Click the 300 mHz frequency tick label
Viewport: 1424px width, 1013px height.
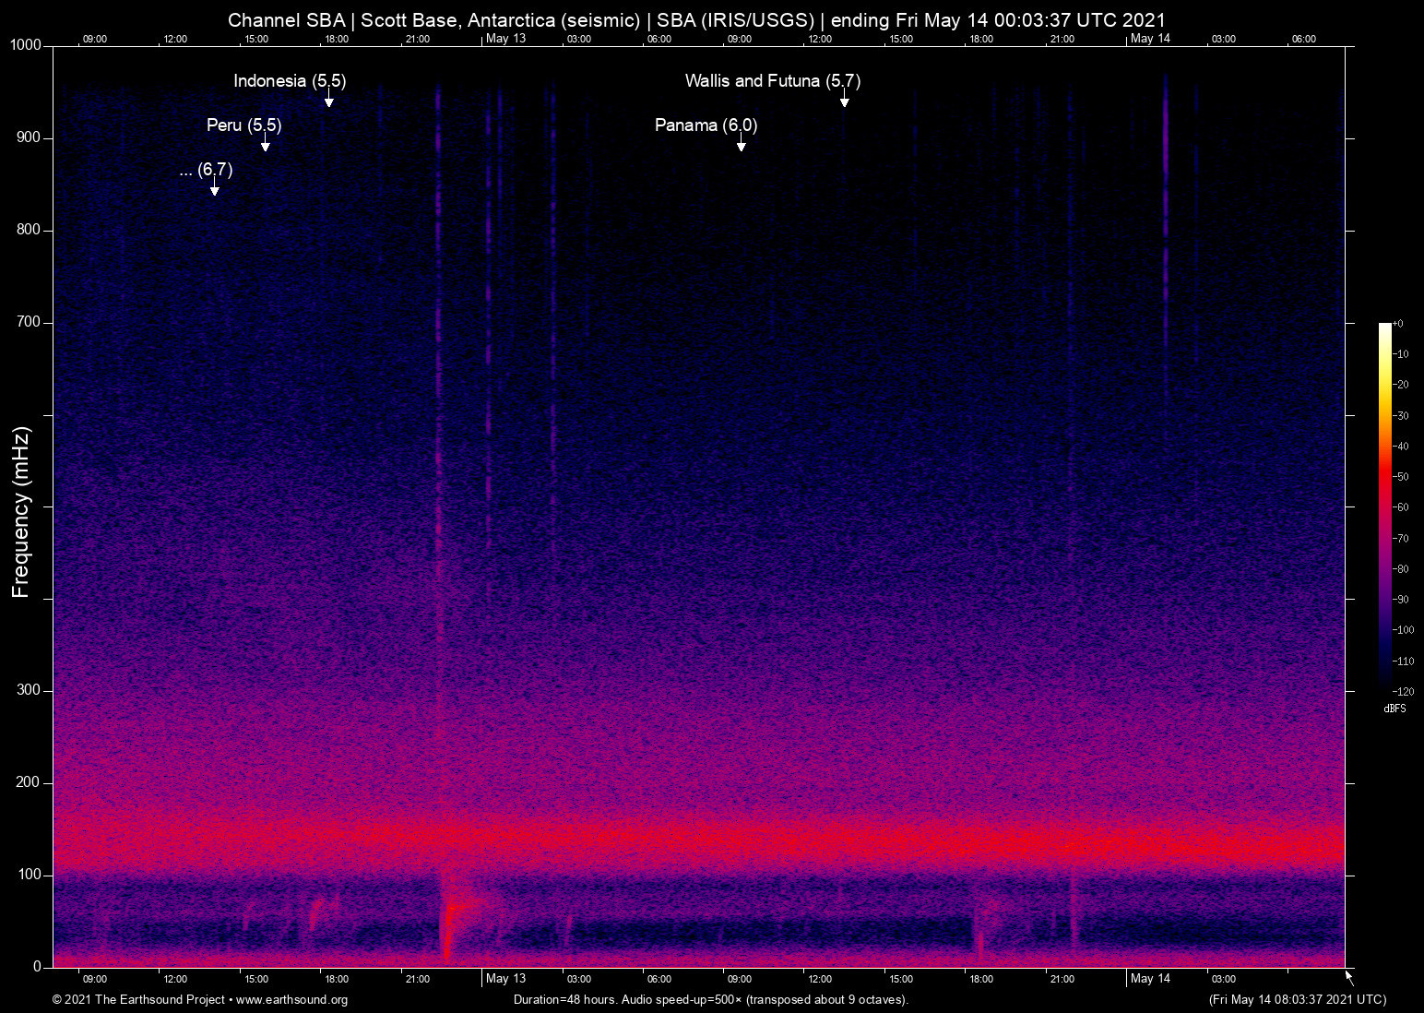coord(28,689)
